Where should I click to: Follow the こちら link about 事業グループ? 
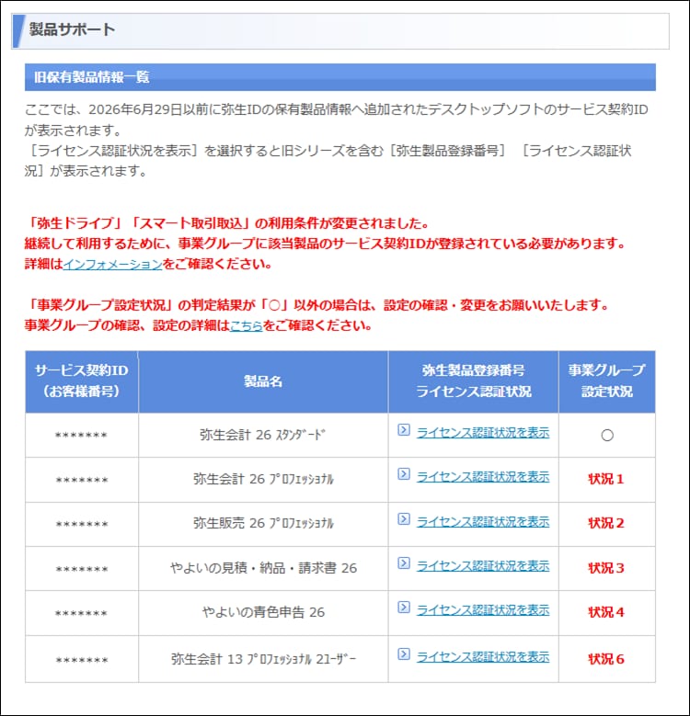[246, 325]
